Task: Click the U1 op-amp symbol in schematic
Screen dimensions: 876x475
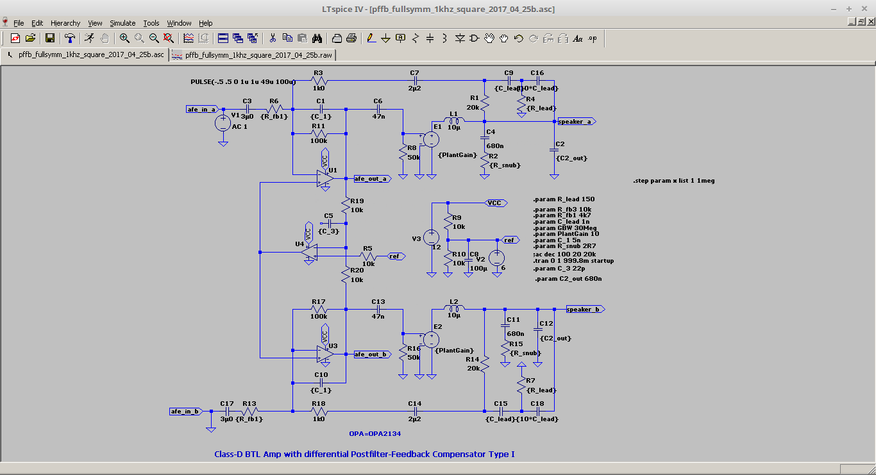Action: click(x=325, y=178)
